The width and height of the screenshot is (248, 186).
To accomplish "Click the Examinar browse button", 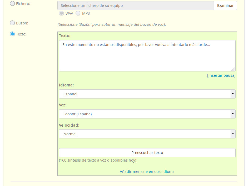I will [x=225, y=6].
